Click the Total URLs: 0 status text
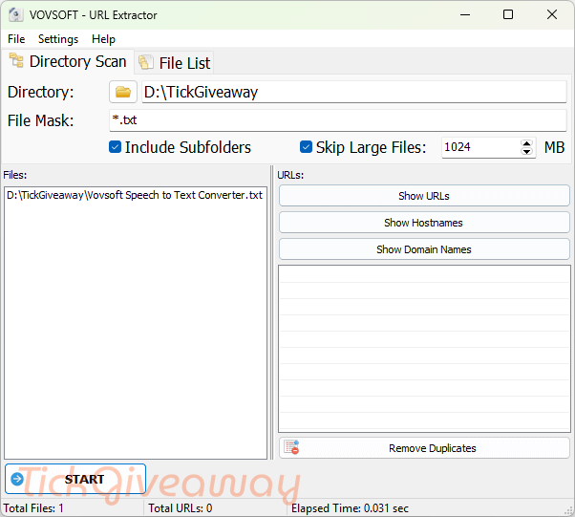This screenshot has height=517, width=575. [x=181, y=508]
